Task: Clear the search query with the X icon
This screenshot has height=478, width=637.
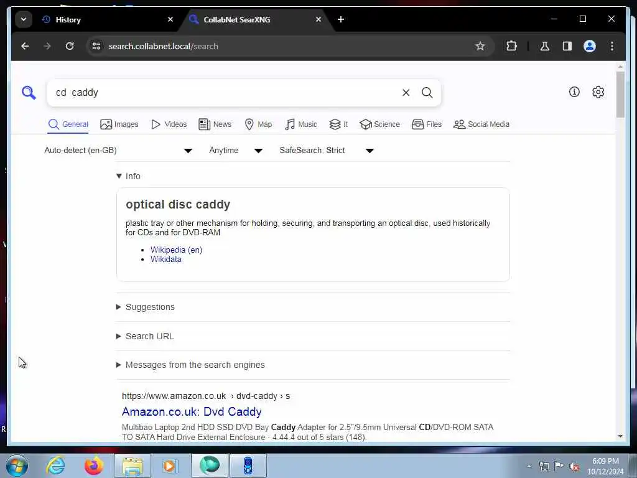Action: [406, 93]
